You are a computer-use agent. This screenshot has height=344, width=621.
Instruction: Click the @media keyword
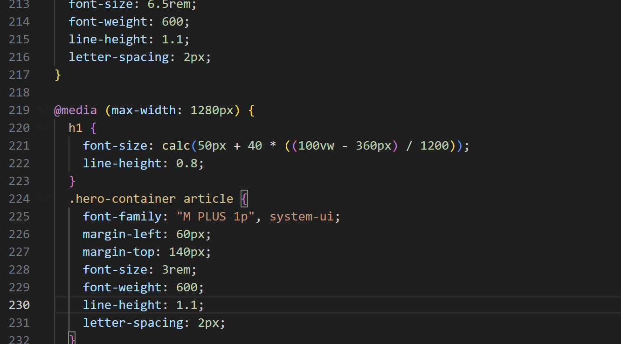coord(76,110)
